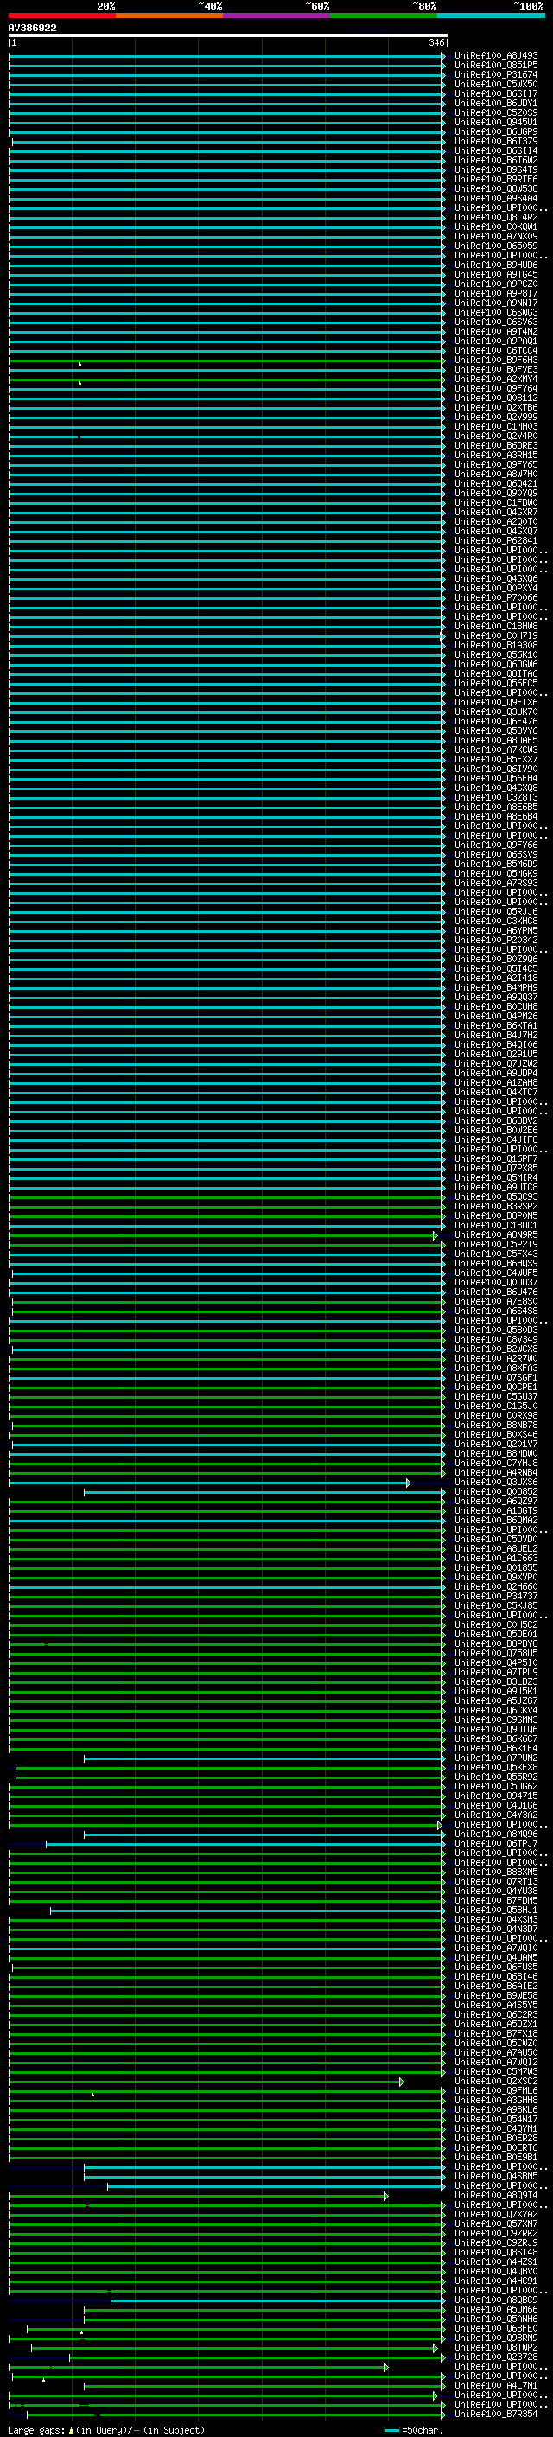Open the UniRef100_P31674 hit label
Screen dimensions: 553x2437
coord(495,74)
